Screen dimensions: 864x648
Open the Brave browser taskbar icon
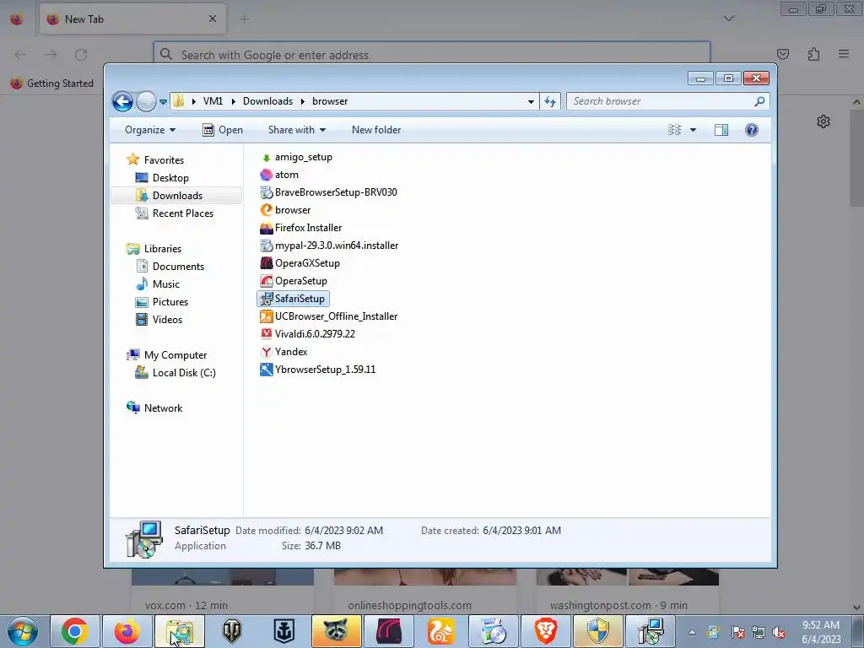coord(546,631)
